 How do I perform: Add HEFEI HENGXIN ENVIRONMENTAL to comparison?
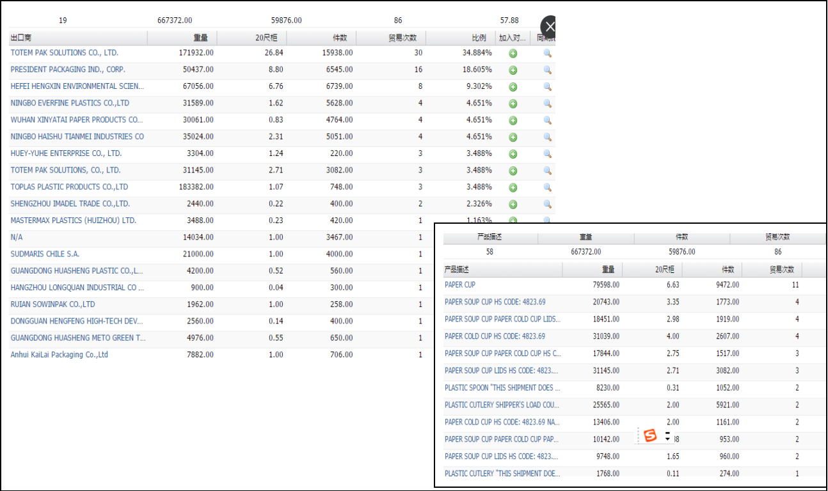click(x=513, y=87)
